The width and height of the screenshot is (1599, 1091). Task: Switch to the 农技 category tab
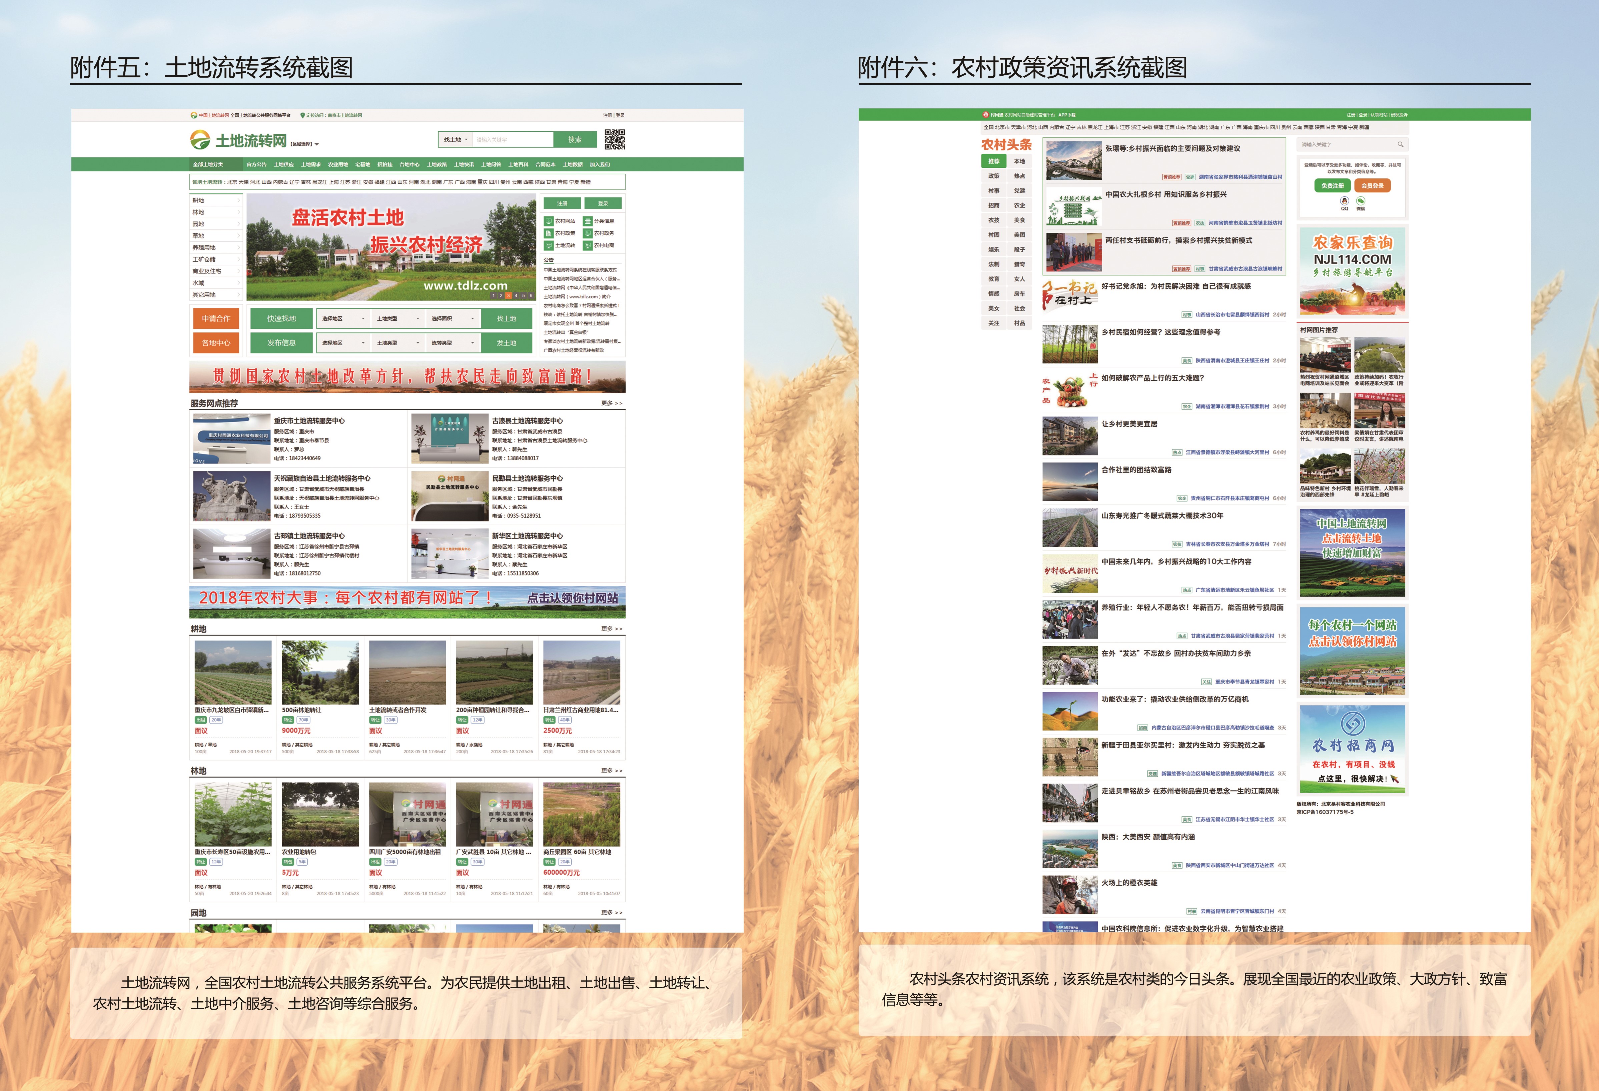click(x=993, y=220)
